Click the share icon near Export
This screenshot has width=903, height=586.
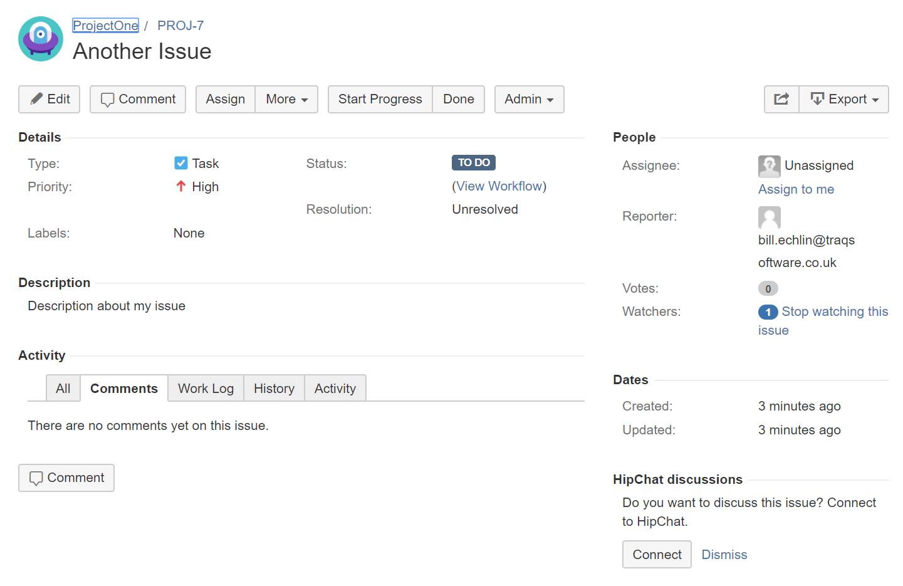click(781, 99)
